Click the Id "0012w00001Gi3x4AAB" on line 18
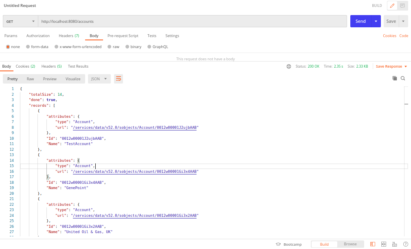This screenshot has height=249, width=411. click(x=82, y=183)
